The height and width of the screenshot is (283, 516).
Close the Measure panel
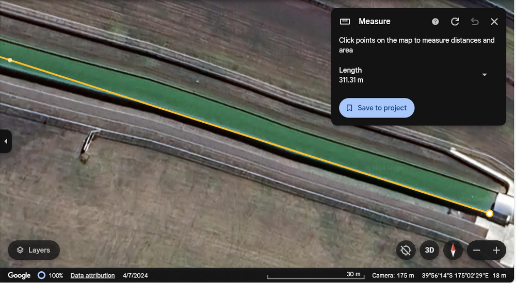coord(494,22)
